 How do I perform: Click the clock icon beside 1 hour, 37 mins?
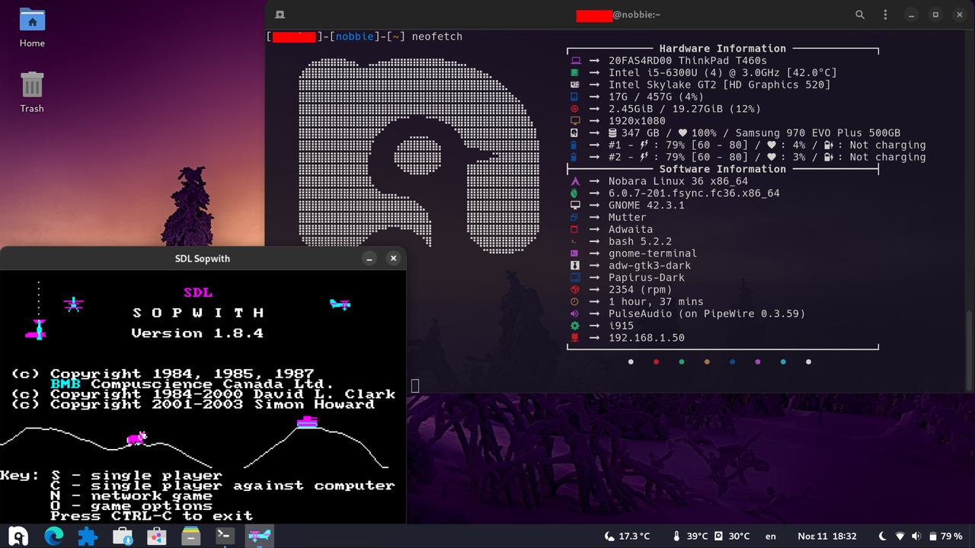pos(575,301)
